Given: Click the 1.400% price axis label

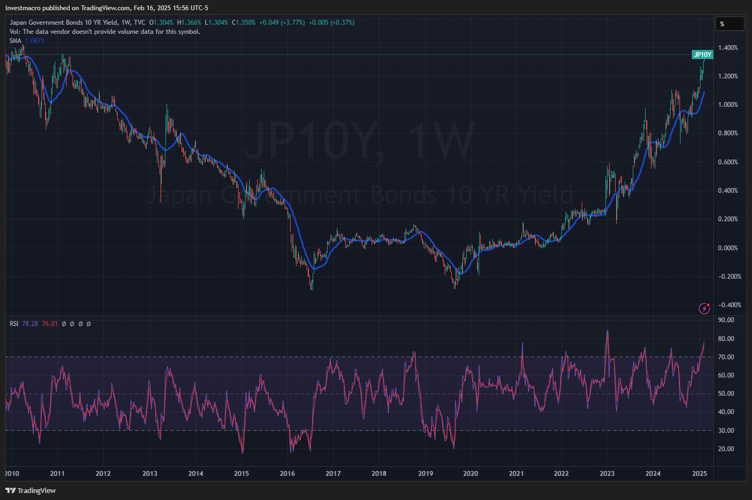Looking at the screenshot, I should (728, 48).
